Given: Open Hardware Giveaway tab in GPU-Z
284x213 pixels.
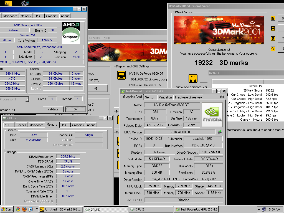Looking at the screenshot, I should pyautogui.click(x=188, y=97).
